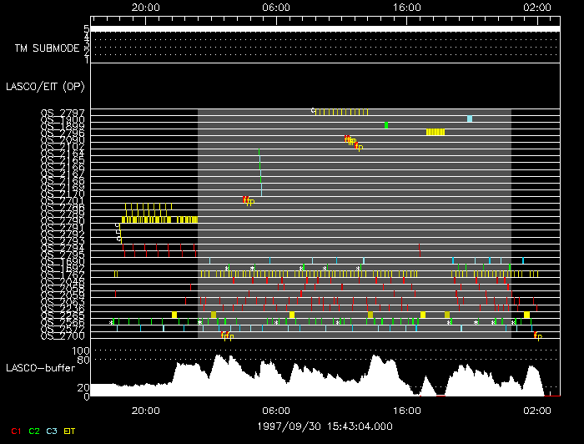
Task: Click the isolated red tick right of 16:00
Action: [419, 246]
